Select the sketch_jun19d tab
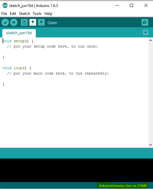The height and width of the screenshot is (189, 153). [19, 33]
